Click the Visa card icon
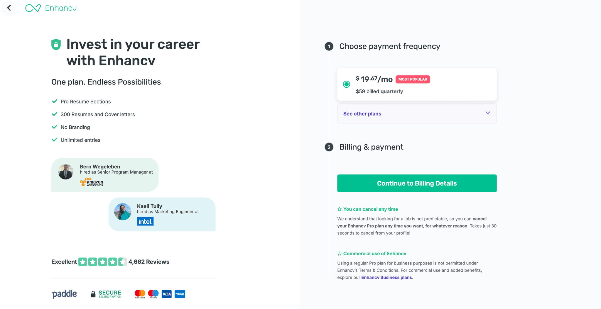 167,294
